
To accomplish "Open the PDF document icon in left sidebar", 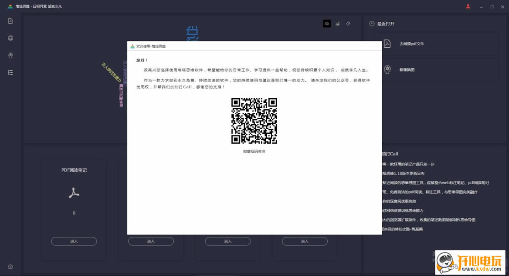I will point(10,21).
